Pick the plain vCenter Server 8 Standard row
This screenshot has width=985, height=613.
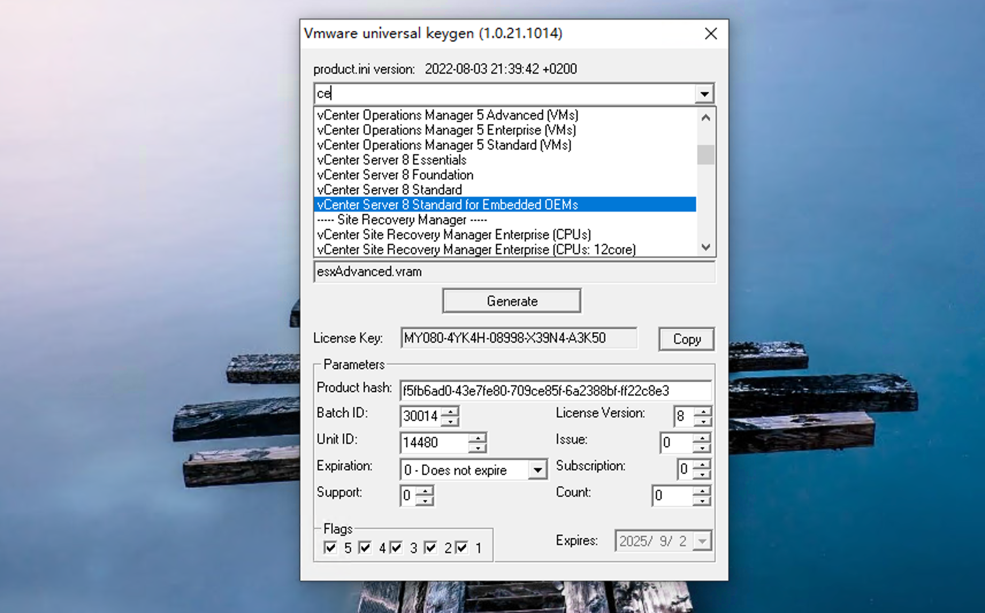pos(505,190)
